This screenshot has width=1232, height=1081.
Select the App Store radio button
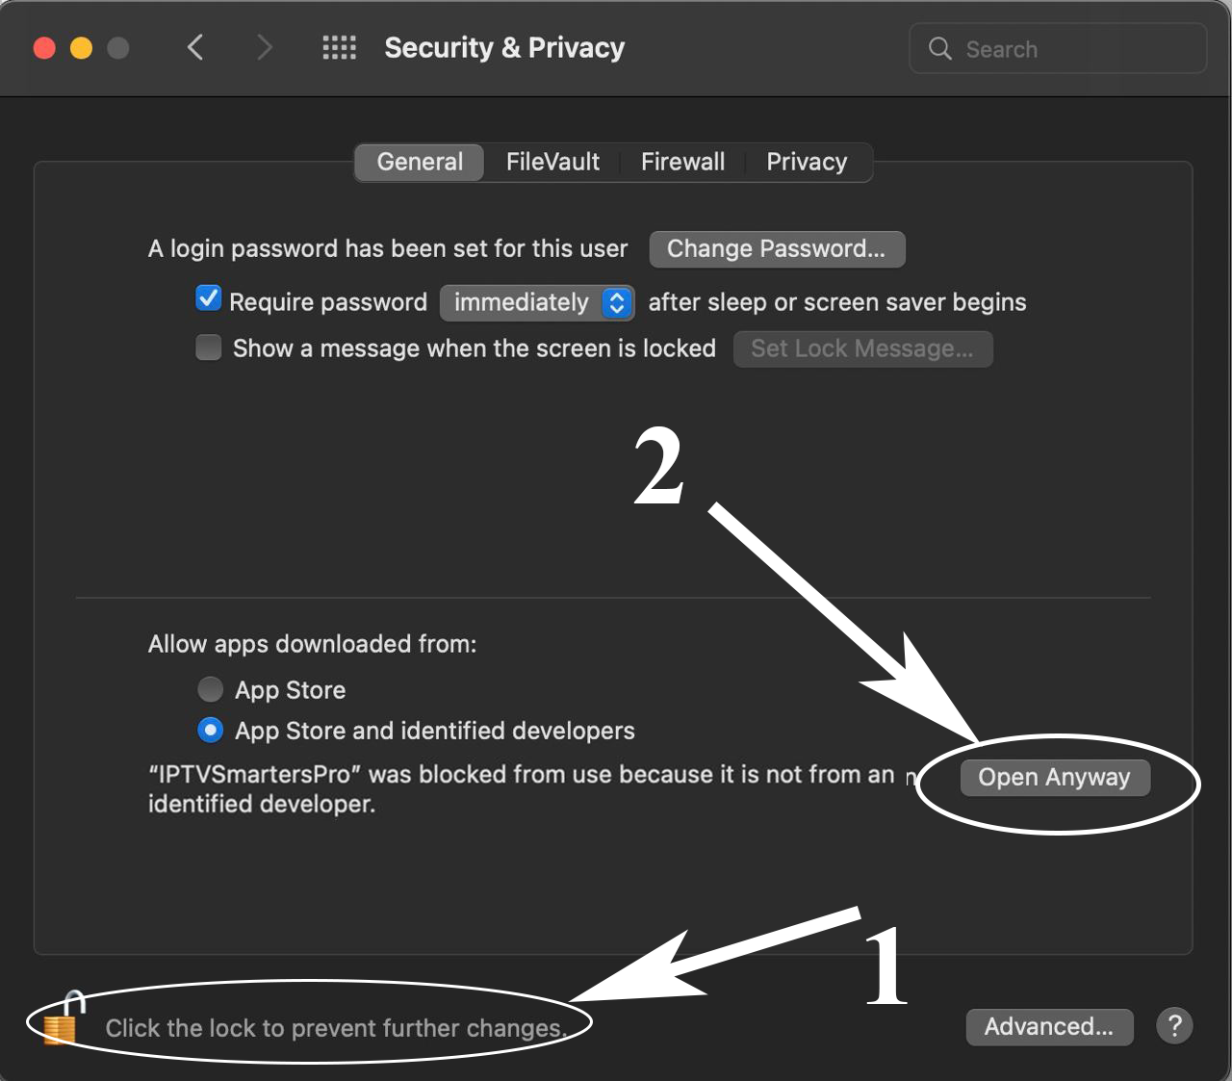210,689
